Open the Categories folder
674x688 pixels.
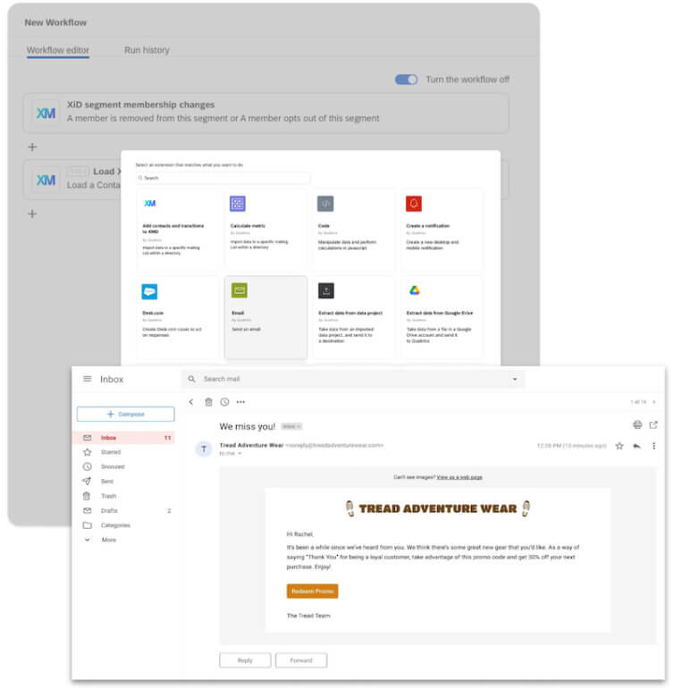[x=115, y=525]
